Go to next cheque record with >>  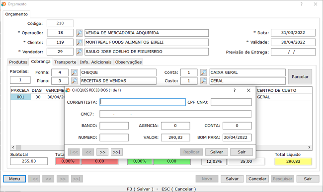[x=102, y=152]
